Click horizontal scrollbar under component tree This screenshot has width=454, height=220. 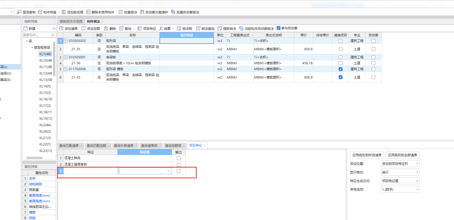pyautogui.click(x=34, y=158)
